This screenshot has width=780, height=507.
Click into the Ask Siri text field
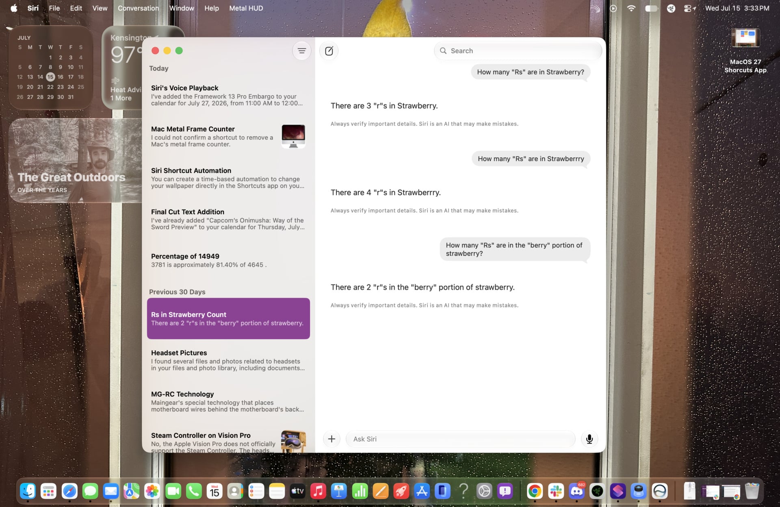(x=460, y=439)
